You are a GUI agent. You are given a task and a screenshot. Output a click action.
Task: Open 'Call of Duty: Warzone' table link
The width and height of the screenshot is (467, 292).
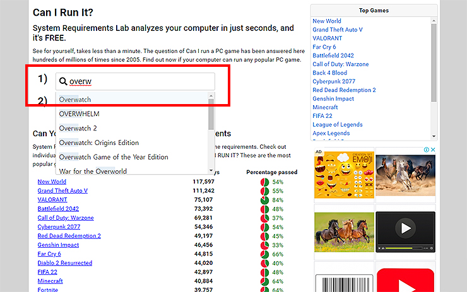coord(66,218)
